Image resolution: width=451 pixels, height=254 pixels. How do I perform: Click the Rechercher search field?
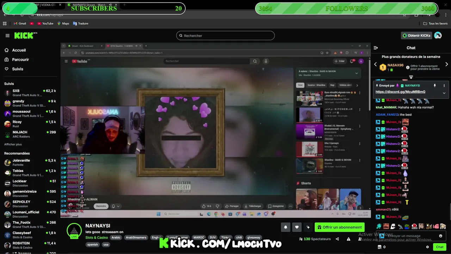pos(225,36)
